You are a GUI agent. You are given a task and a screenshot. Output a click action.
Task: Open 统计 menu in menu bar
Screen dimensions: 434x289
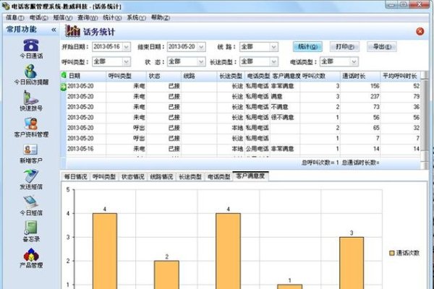click(112, 17)
